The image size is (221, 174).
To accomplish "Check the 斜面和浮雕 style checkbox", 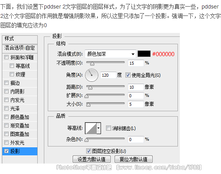I will coord(6,57).
